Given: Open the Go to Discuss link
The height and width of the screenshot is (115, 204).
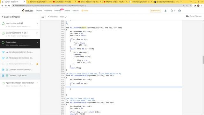Looking at the screenshot, I should [x=195, y=16].
